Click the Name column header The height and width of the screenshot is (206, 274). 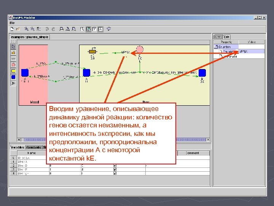pos(32,153)
